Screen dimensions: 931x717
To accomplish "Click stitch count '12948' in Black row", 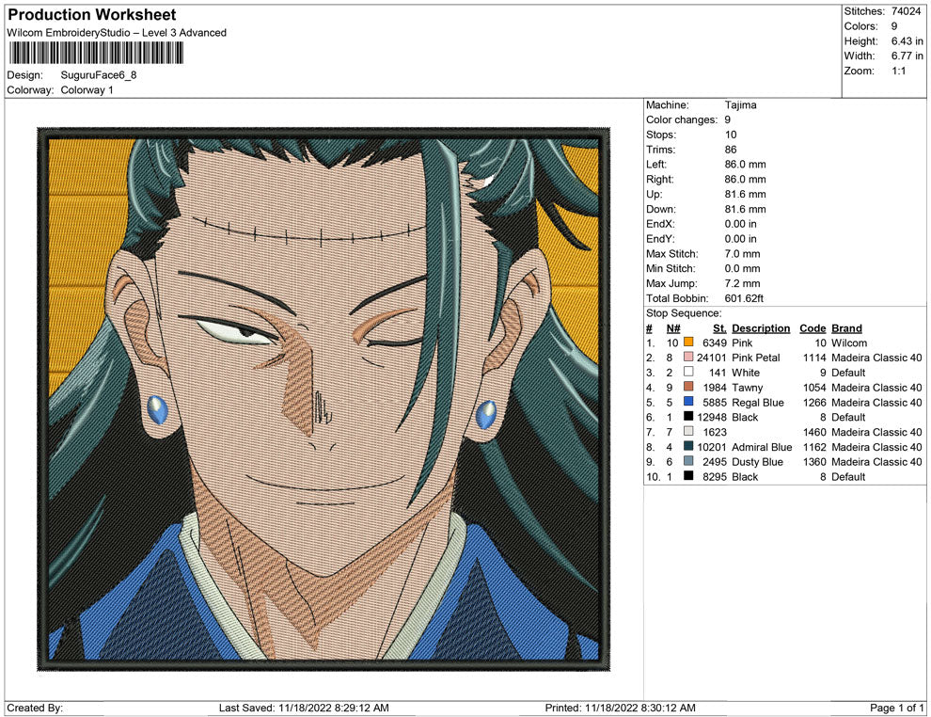I will [711, 417].
